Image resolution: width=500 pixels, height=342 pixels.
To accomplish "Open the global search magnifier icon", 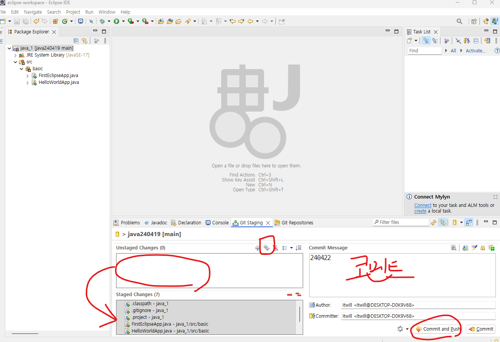I will click(459, 21).
